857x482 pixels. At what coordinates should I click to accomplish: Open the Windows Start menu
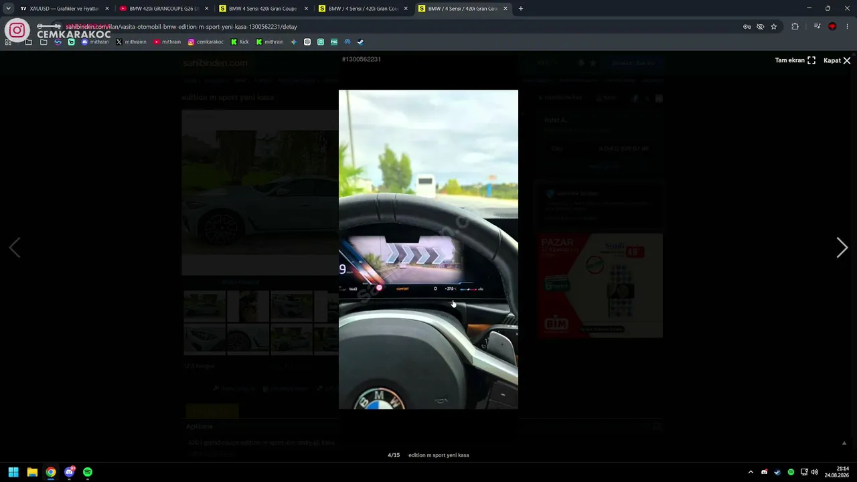click(13, 472)
